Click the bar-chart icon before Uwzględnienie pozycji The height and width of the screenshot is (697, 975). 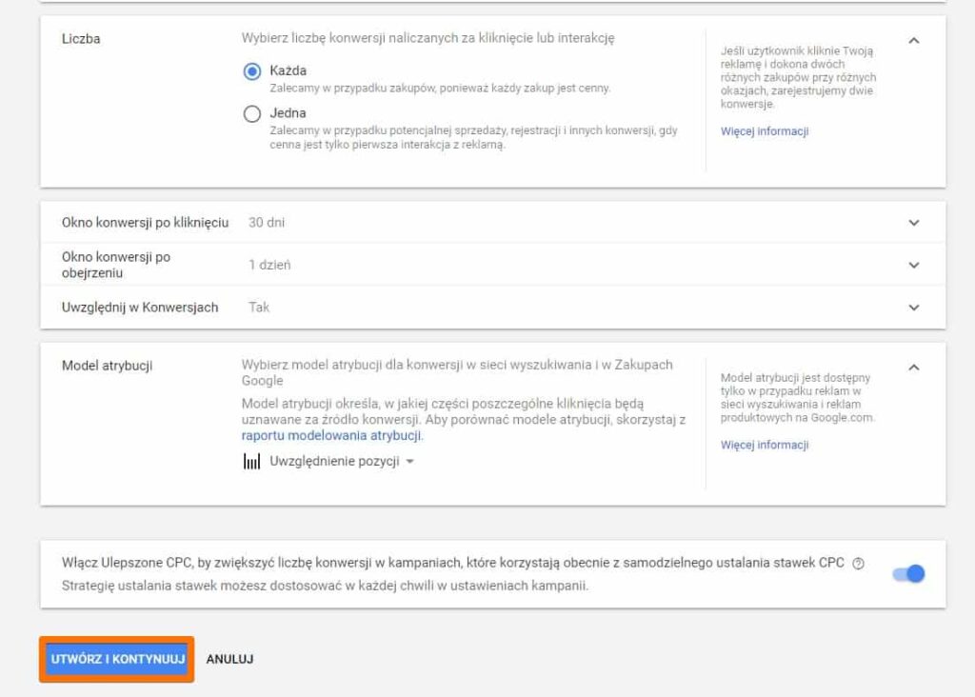coord(251,462)
